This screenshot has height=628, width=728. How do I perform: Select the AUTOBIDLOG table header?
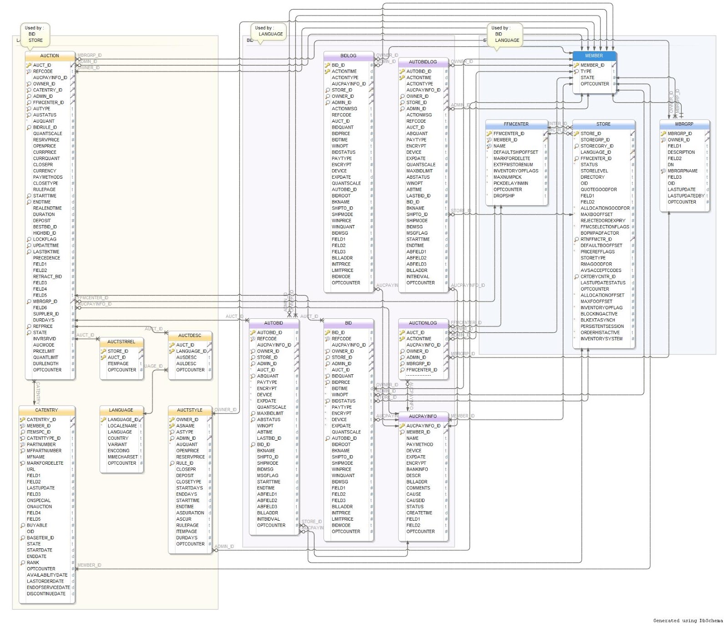[423, 62]
